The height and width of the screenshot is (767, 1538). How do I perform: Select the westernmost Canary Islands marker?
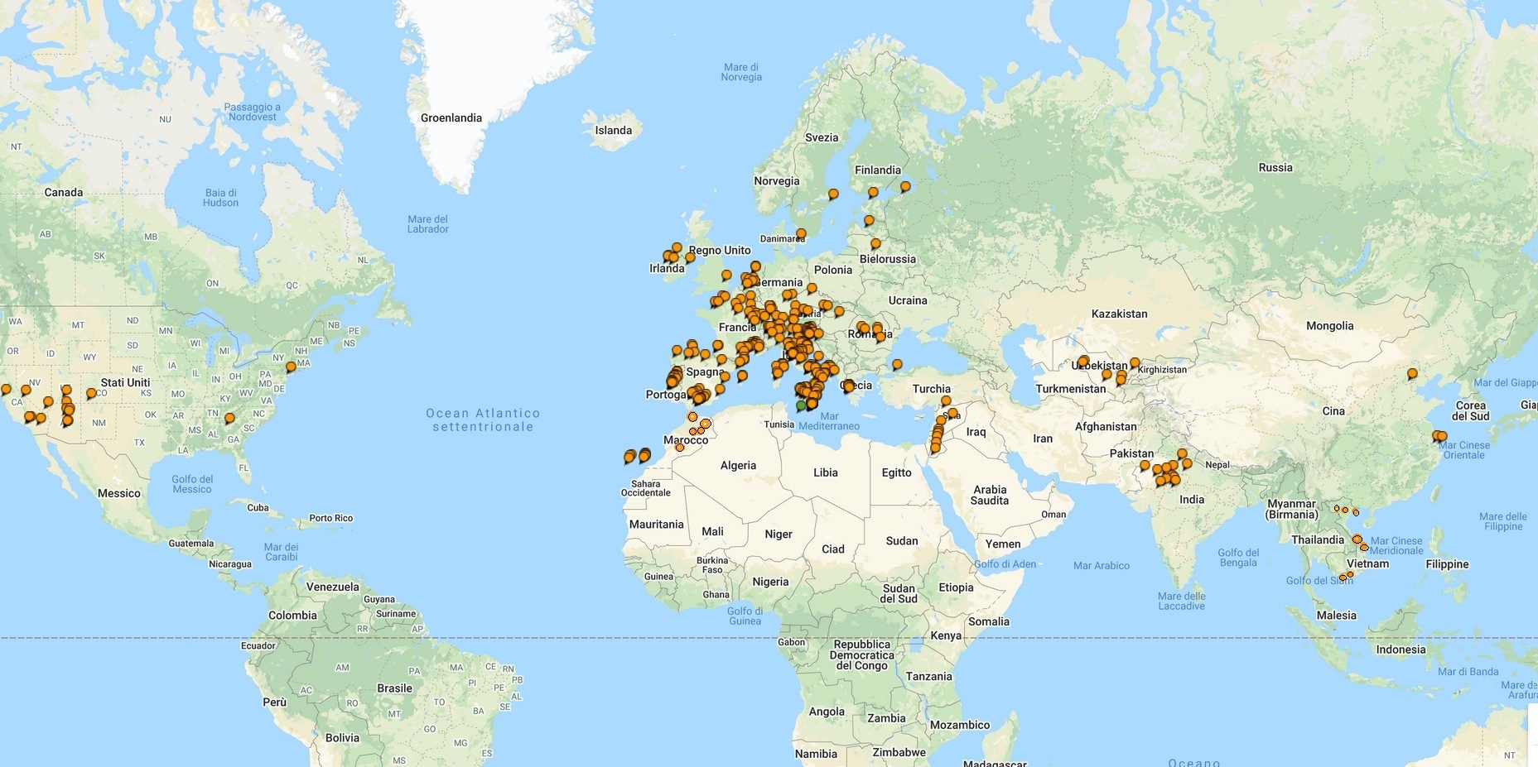point(629,457)
